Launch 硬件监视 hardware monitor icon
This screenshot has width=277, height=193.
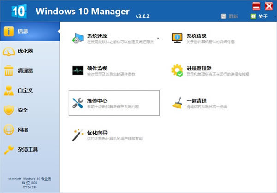tap(78, 70)
